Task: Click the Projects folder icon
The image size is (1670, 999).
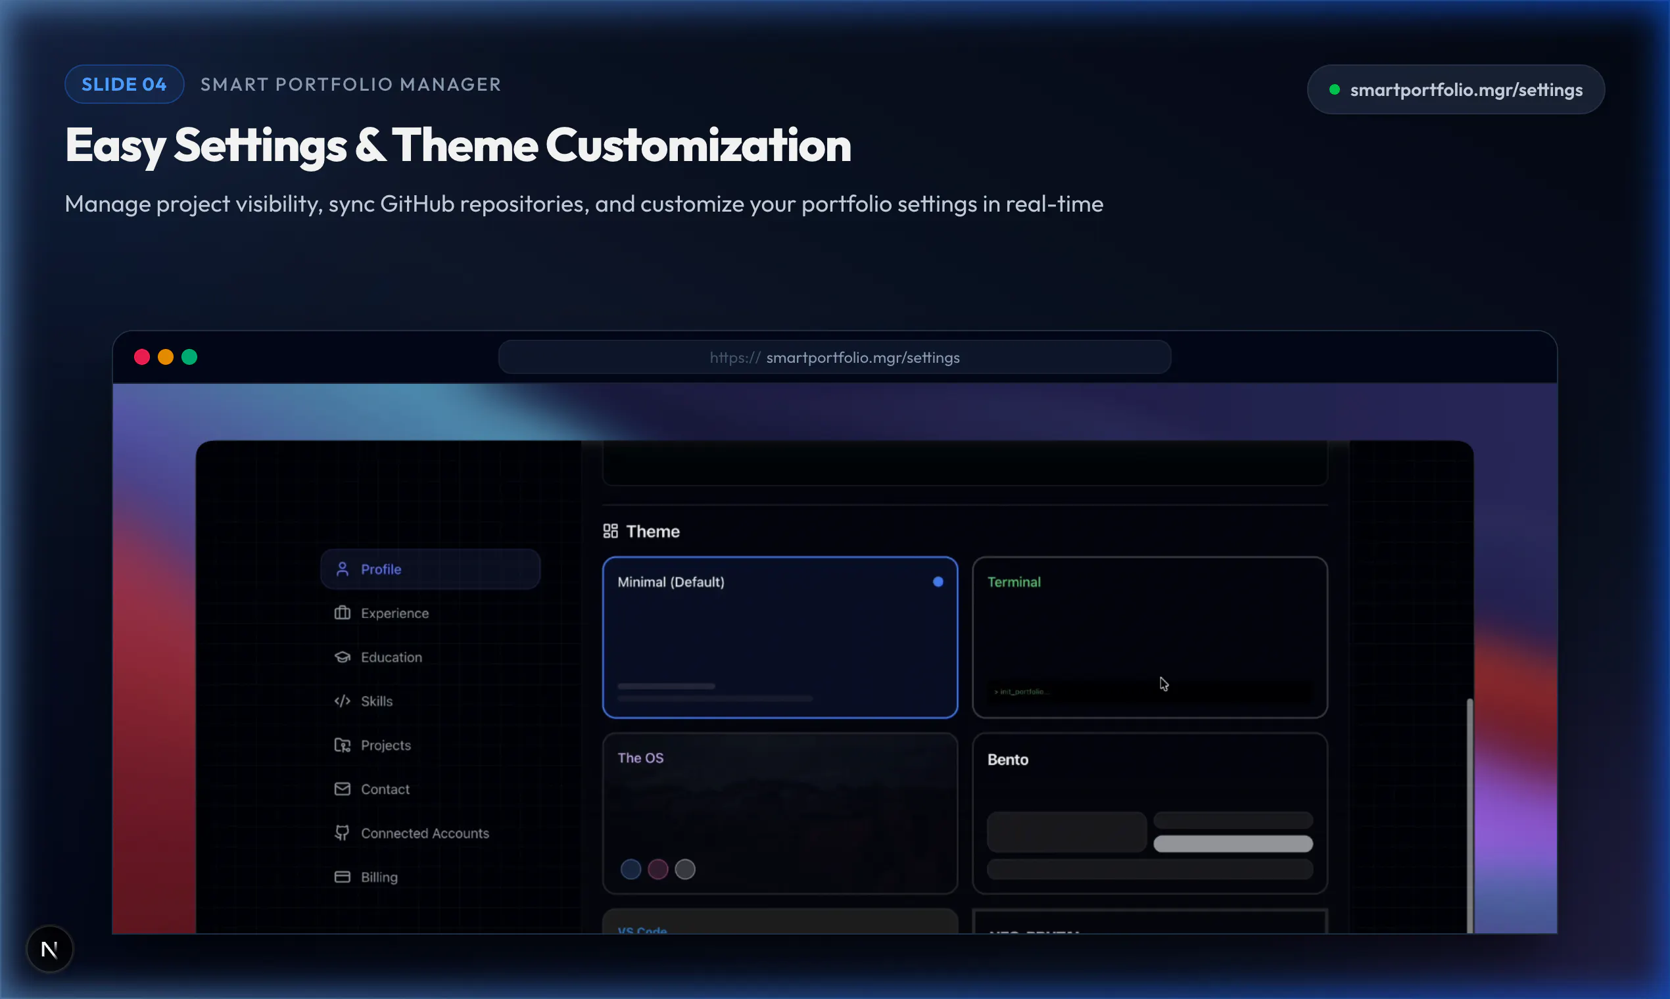Action: 342,745
